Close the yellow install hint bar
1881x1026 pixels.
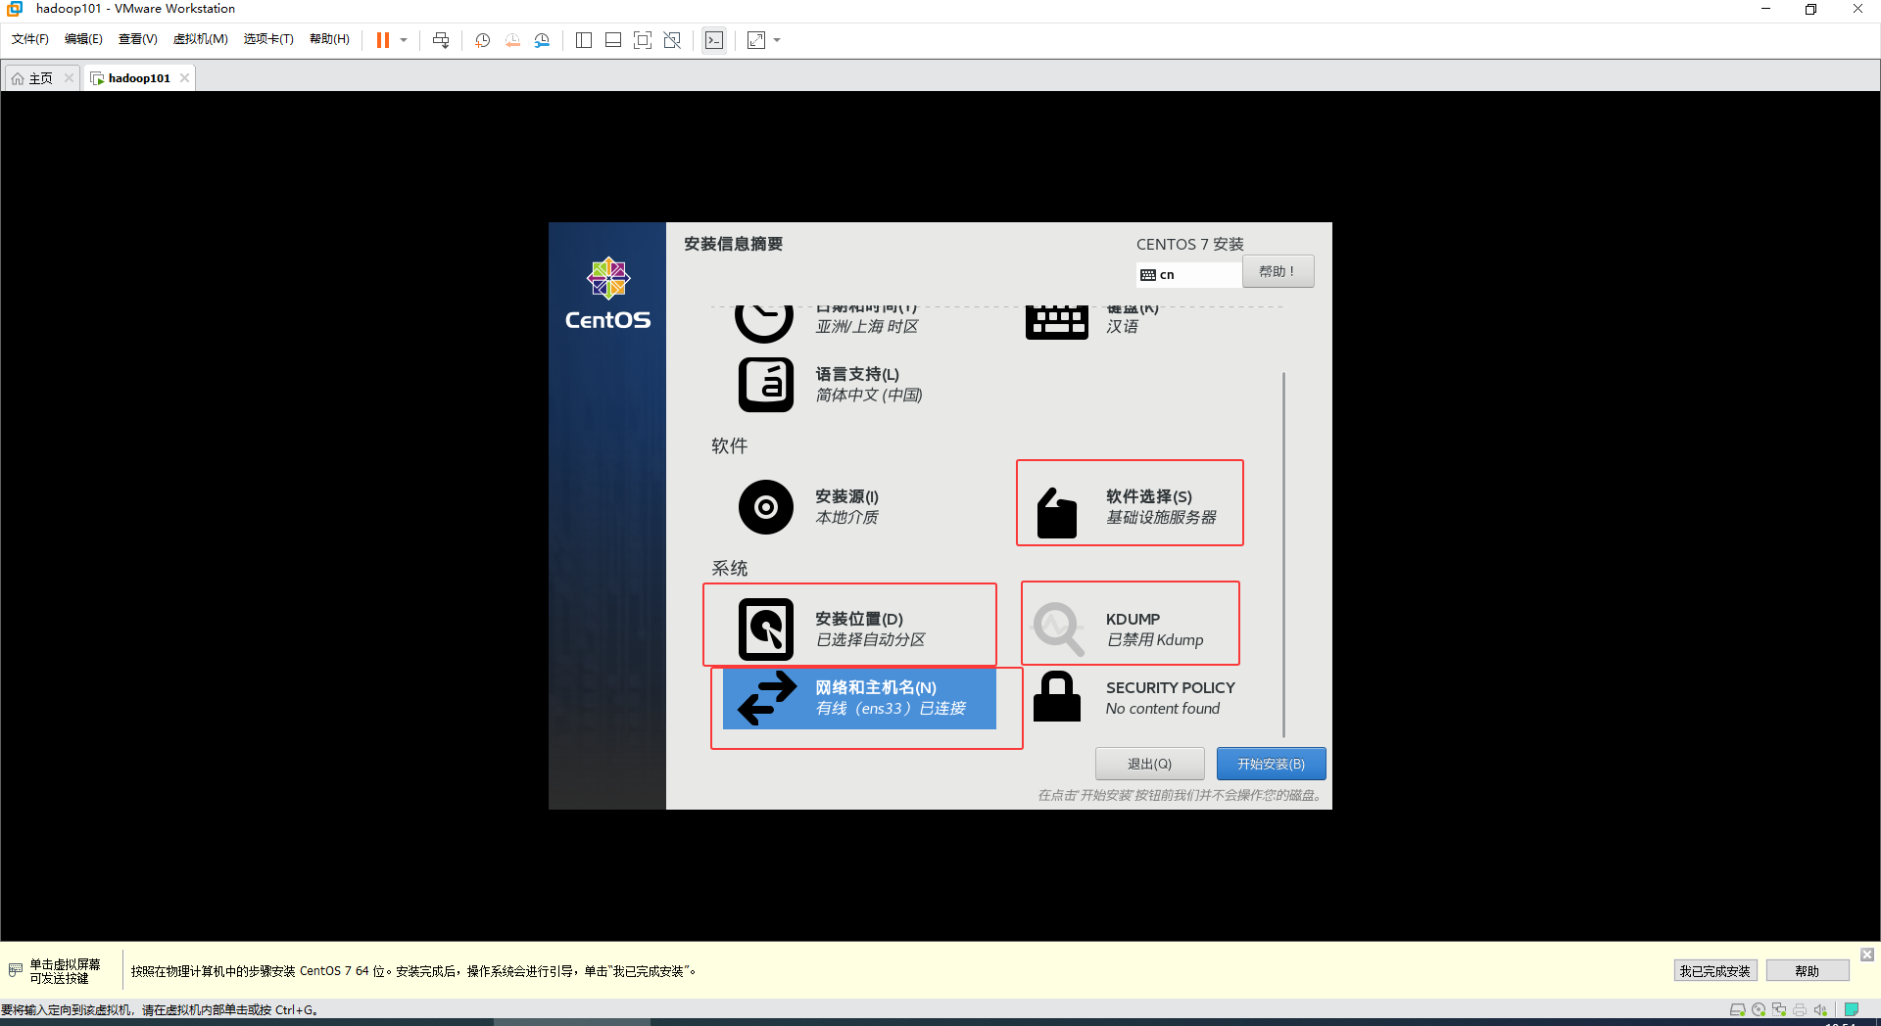click(1867, 955)
